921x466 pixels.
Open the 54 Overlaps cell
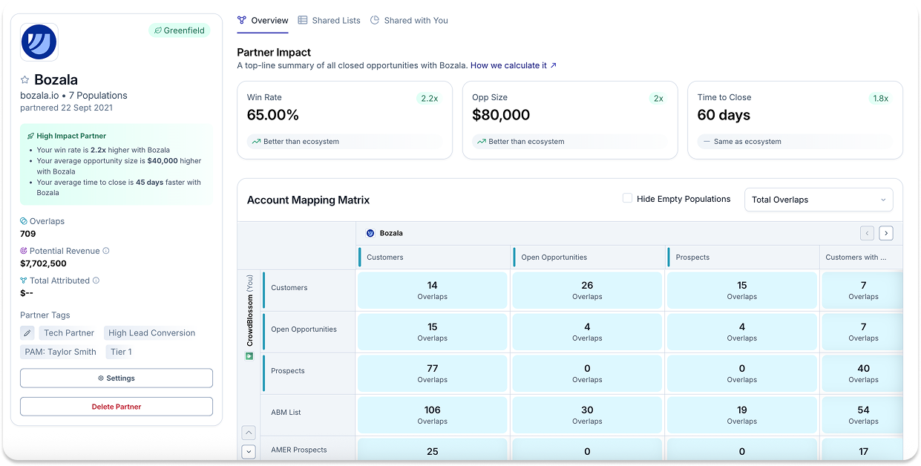click(863, 415)
